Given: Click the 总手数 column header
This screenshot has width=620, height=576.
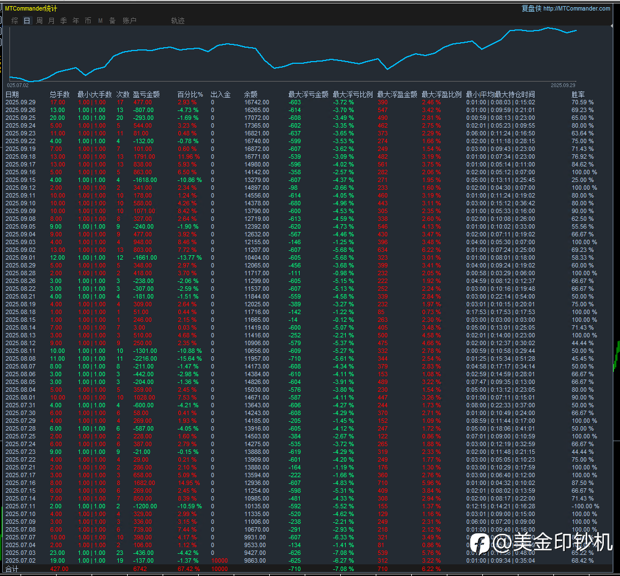Looking at the screenshot, I should 59,95.
